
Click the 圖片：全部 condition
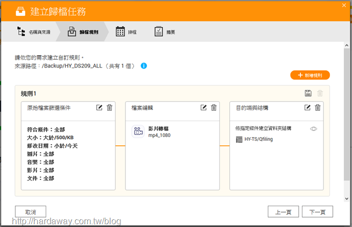point(41,154)
